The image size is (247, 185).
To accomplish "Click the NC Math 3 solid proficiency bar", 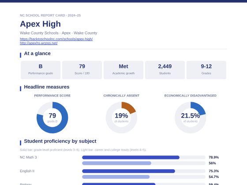I will [131, 157].
